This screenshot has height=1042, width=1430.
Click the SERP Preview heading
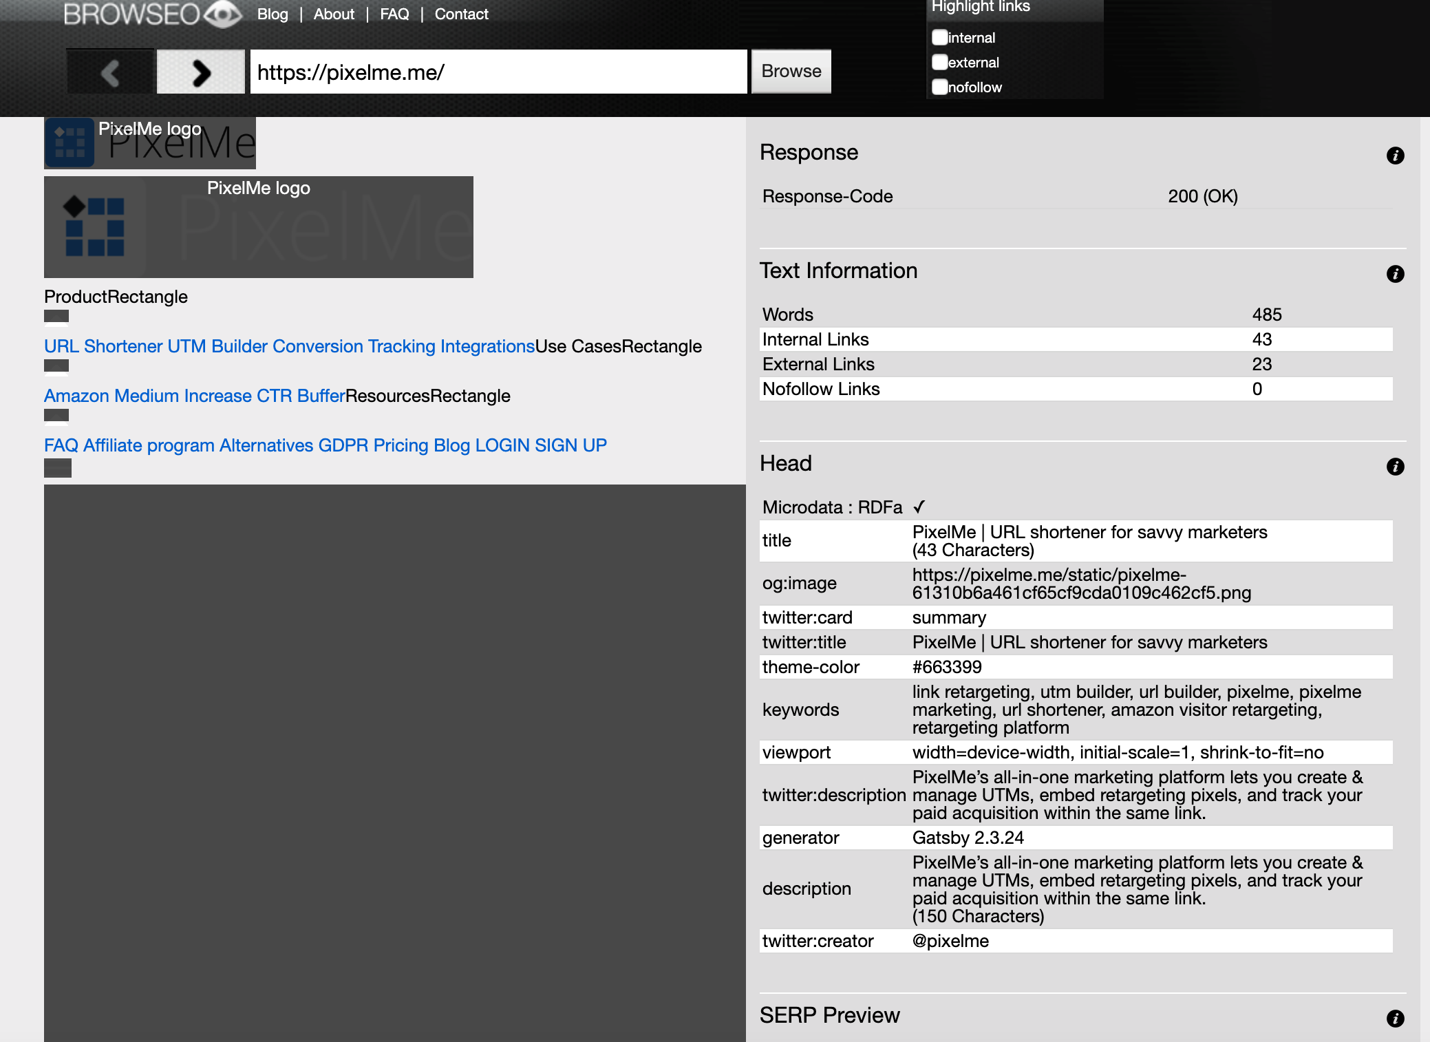click(x=829, y=1015)
